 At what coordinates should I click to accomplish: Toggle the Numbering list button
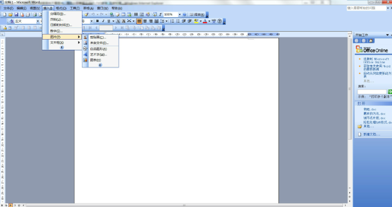coord(172,21)
